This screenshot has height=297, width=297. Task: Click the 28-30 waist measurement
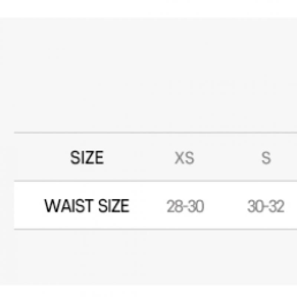click(x=185, y=206)
